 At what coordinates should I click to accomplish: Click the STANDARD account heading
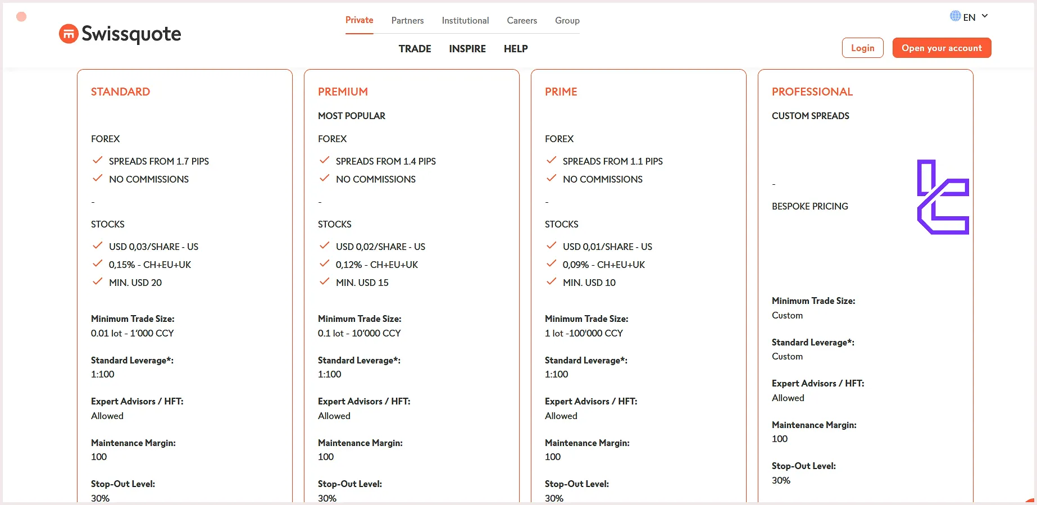(120, 92)
